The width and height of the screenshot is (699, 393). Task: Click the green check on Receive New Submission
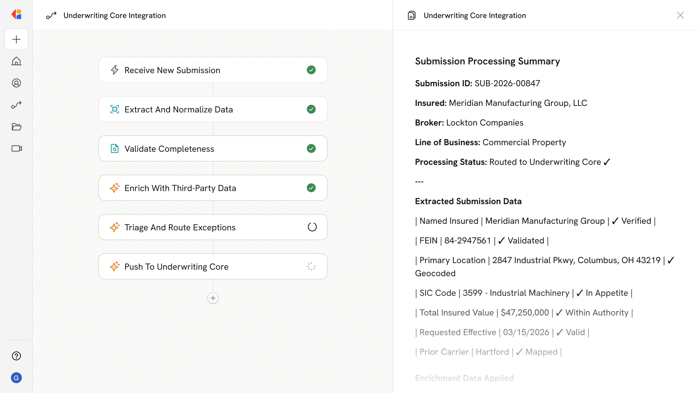(311, 70)
